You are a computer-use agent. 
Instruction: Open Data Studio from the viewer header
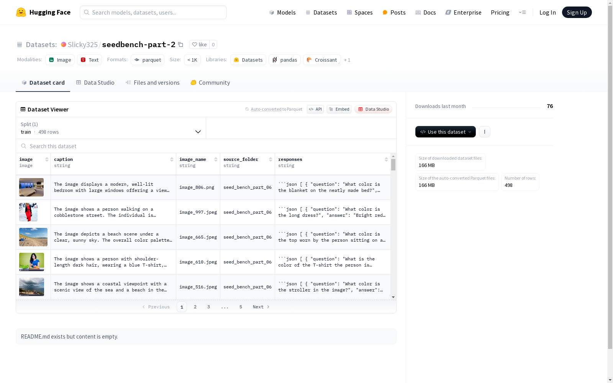point(373,109)
